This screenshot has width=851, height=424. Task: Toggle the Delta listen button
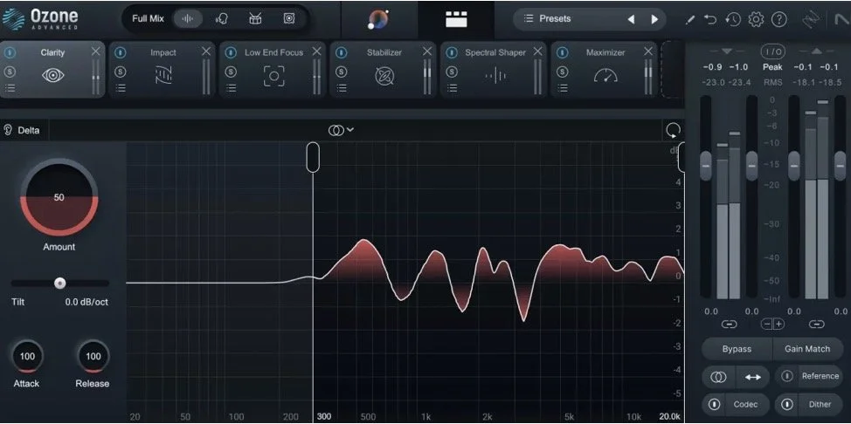pos(22,130)
